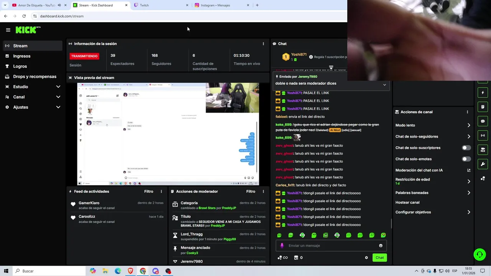This screenshot has width=491, height=276.
Task: Open Acciones de canal three-dot menu
Action: [467, 112]
